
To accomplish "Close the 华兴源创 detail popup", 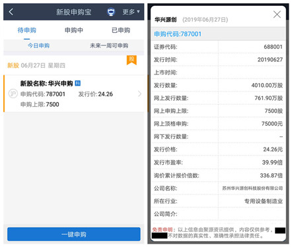I will click(x=277, y=14).
